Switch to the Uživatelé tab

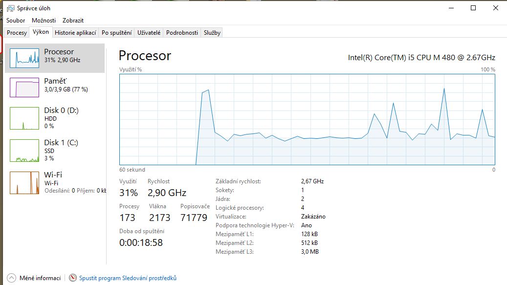(149, 33)
